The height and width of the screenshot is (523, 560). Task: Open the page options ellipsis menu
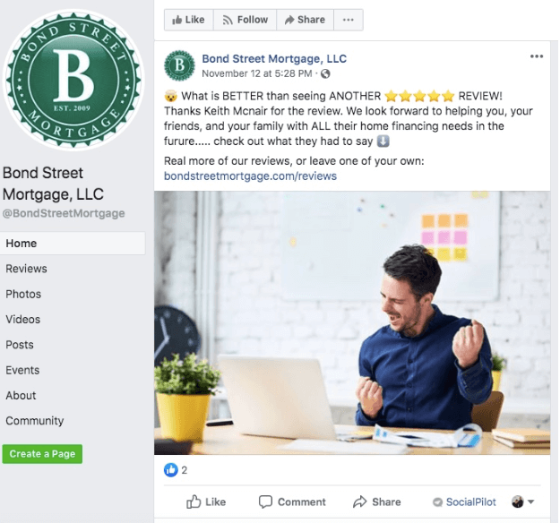click(x=349, y=20)
